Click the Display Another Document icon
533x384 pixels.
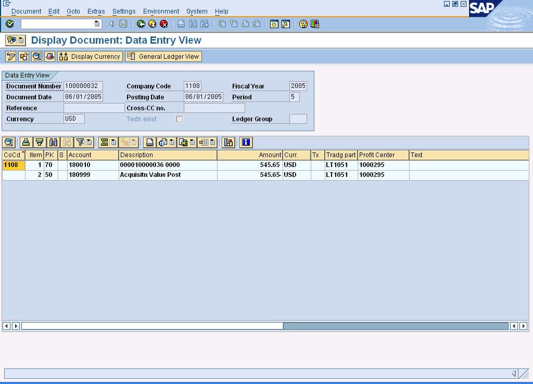pos(24,56)
